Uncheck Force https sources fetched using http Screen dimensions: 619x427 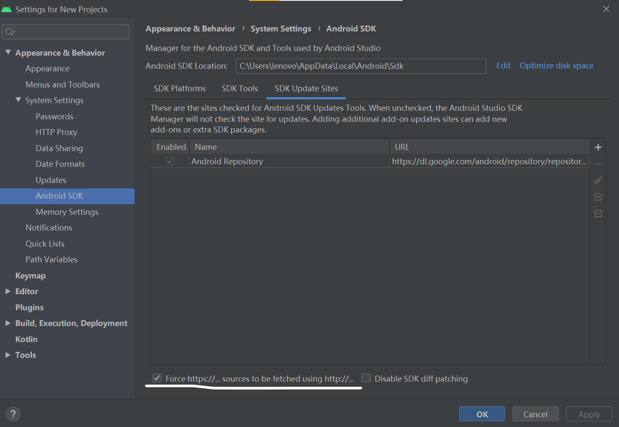[x=157, y=378]
